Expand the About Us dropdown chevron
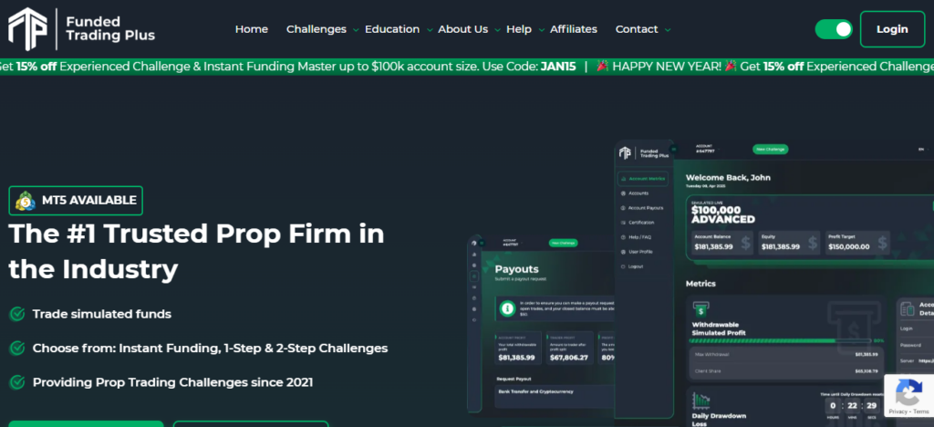Viewport: 934px width, 427px height. click(x=497, y=30)
